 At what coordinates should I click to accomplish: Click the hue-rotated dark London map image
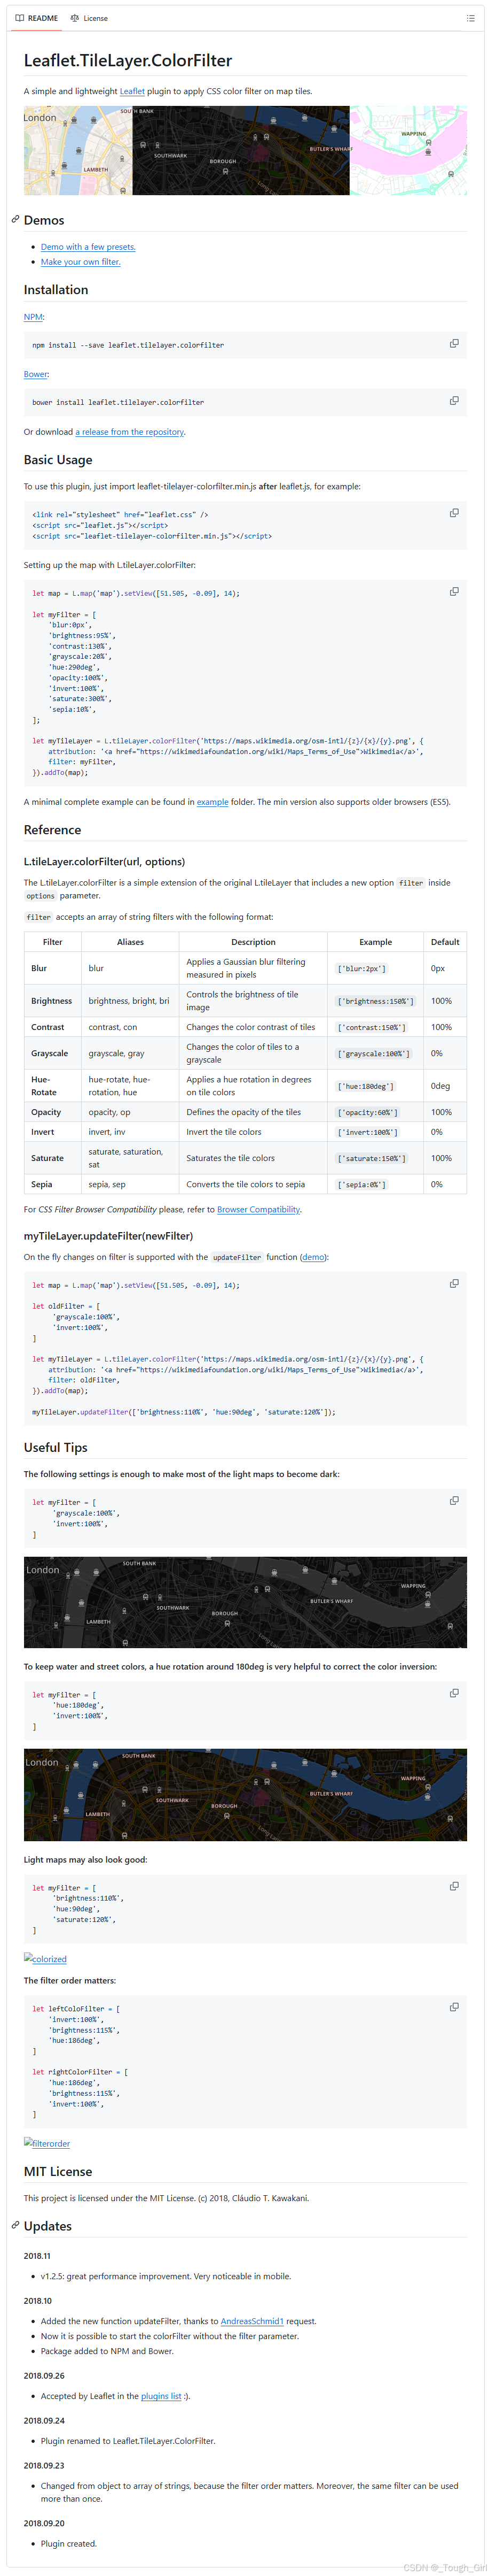pyautogui.click(x=244, y=1795)
